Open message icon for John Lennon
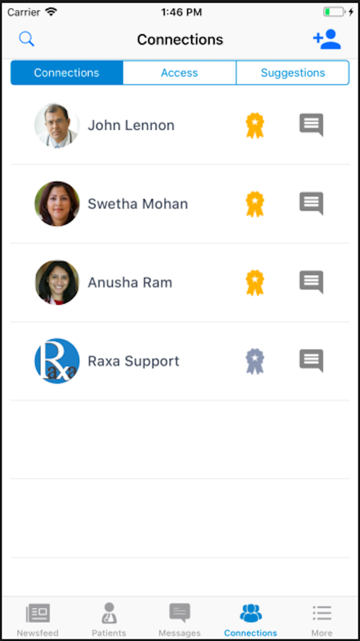 pos(311,125)
